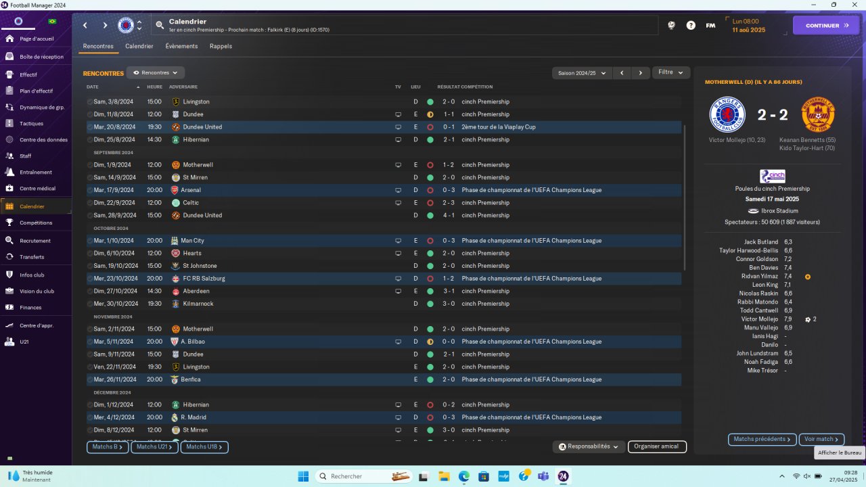Go to the next season
866x487 pixels.
[641, 72]
